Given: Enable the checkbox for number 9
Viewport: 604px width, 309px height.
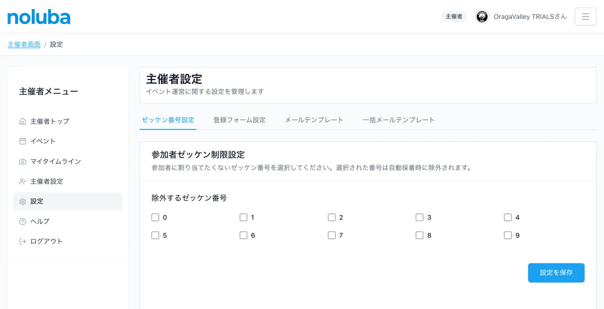Looking at the screenshot, I should tap(508, 235).
